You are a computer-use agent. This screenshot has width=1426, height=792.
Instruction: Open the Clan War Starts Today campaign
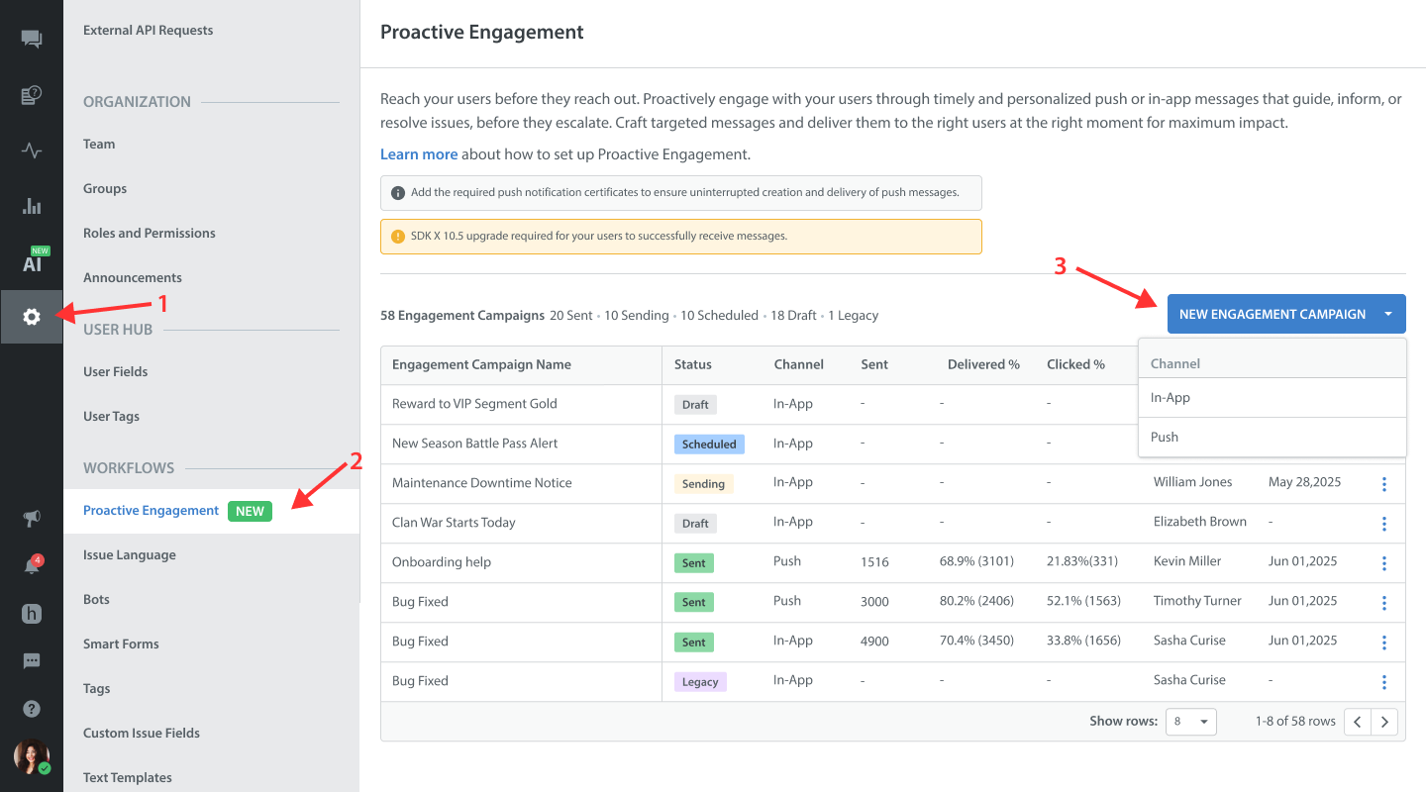454,523
